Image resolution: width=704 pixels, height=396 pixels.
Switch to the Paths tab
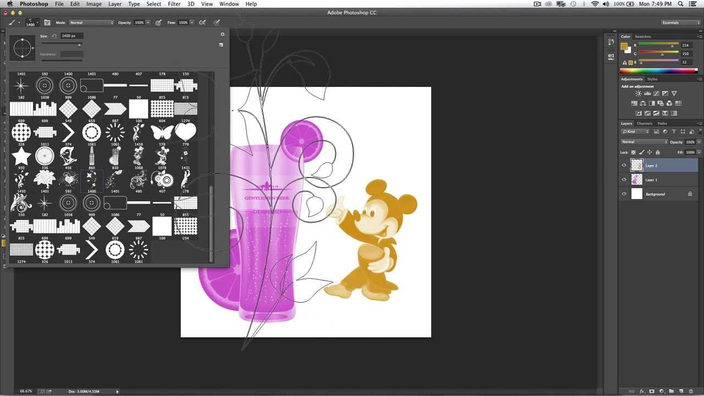point(662,123)
